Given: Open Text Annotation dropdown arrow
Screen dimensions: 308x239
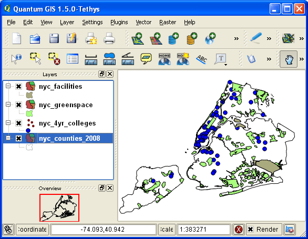Looking at the screenshot, I should (x=225, y=65).
